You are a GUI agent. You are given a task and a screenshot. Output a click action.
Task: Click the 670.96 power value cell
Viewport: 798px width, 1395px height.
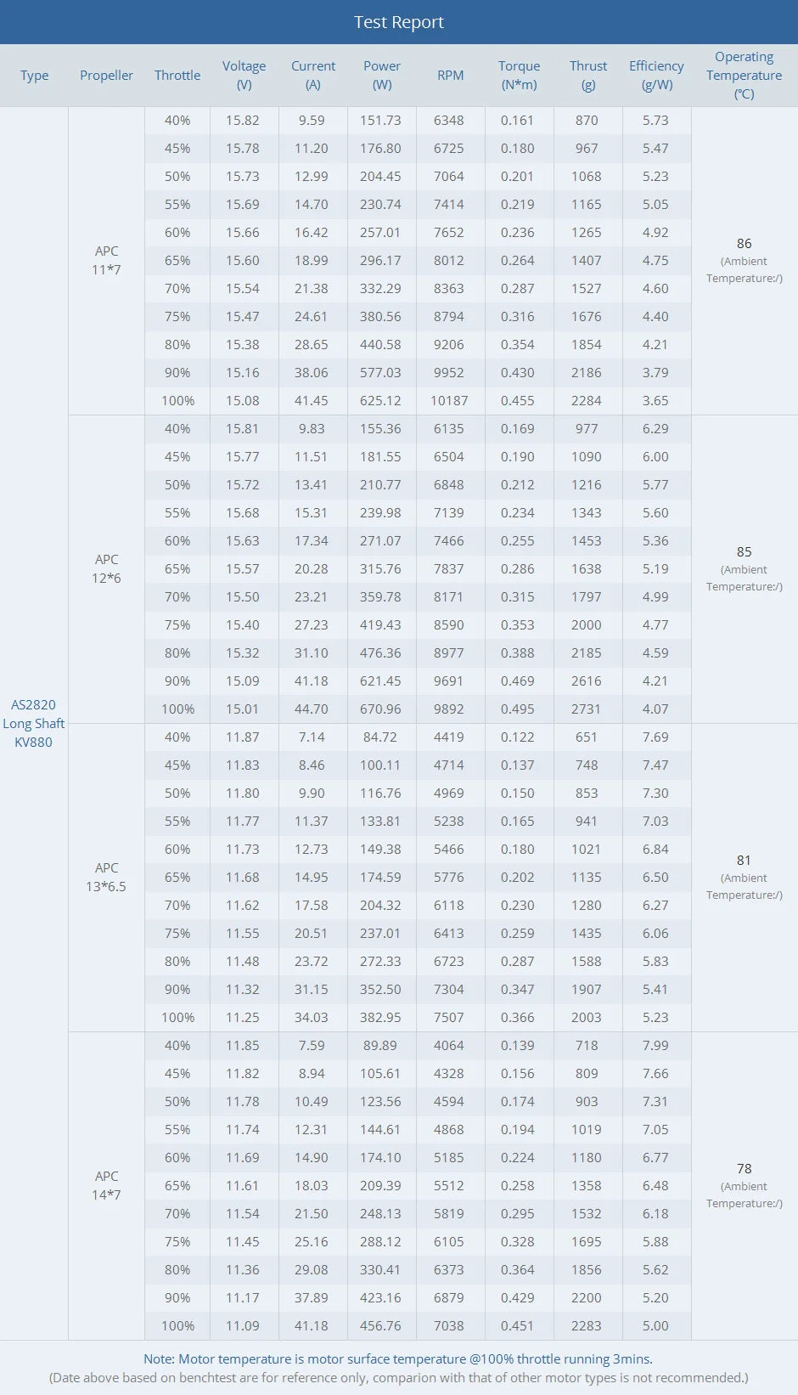point(380,709)
